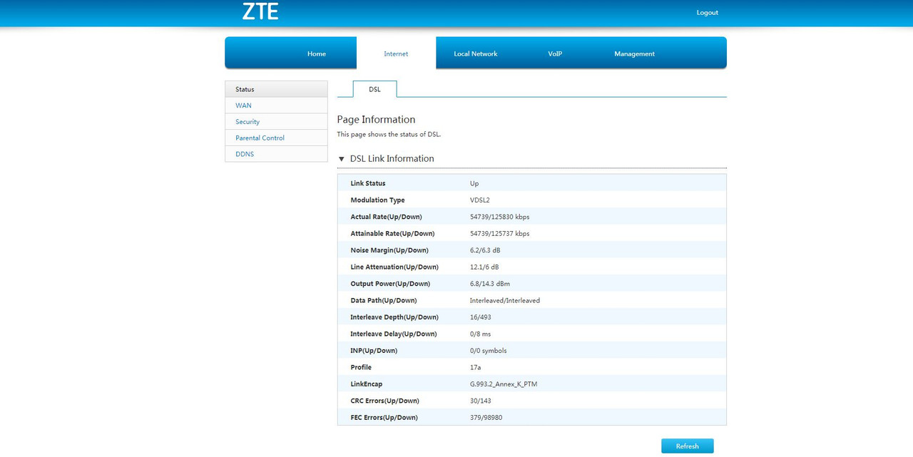Click the "This page shows the status of DSL." text

point(389,134)
